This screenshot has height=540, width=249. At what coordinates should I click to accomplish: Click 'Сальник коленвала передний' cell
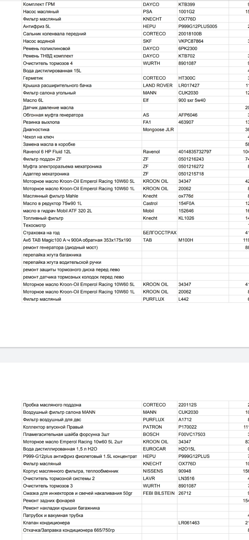pos(82,34)
